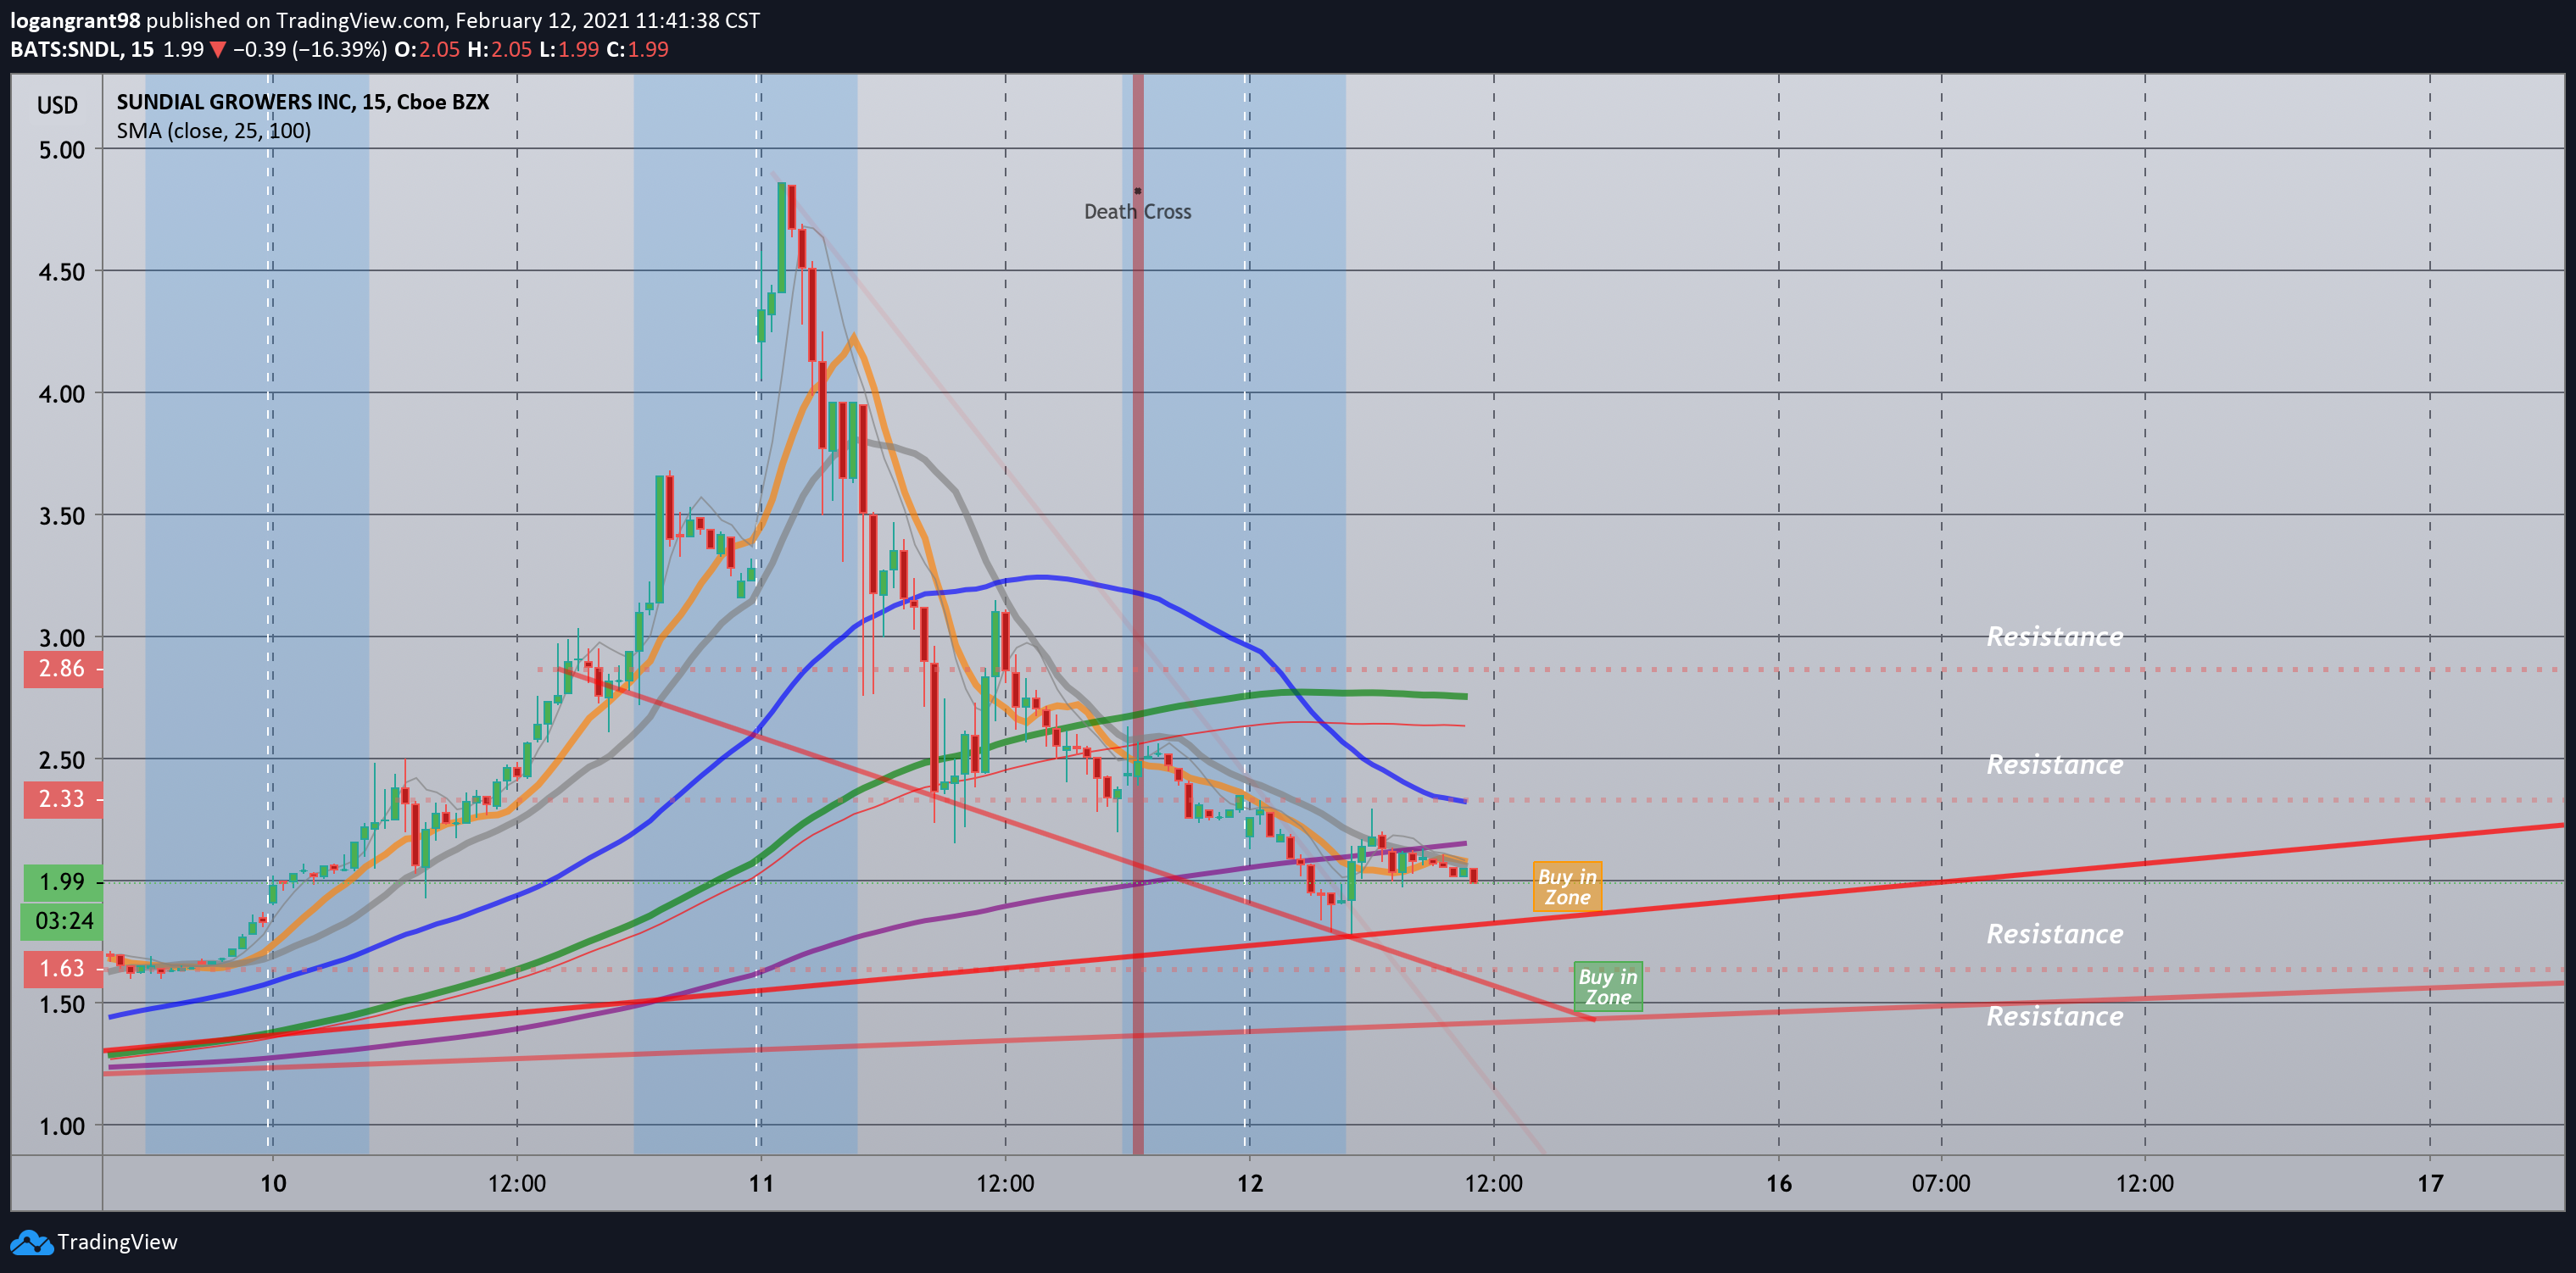Image resolution: width=2576 pixels, height=1273 pixels.
Task: Click the TradingView logo icon
Action: point(31,1242)
